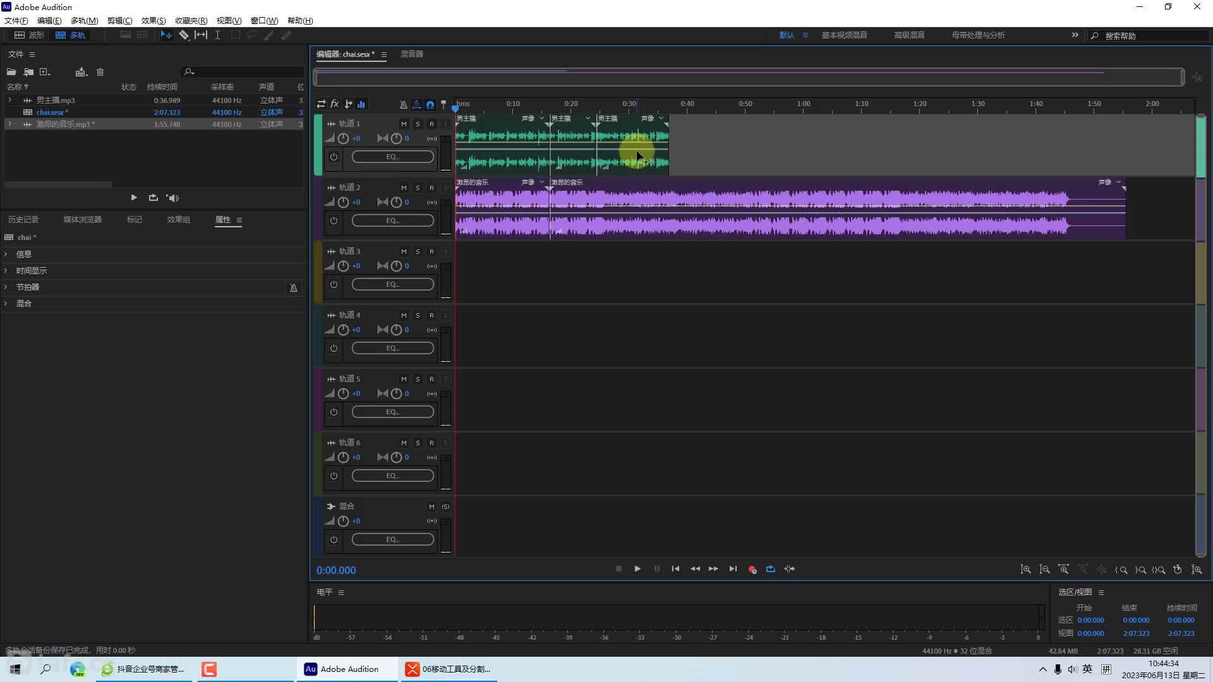Image resolution: width=1213 pixels, height=682 pixels.
Task: Solo track 轨道 2
Action: tap(418, 188)
